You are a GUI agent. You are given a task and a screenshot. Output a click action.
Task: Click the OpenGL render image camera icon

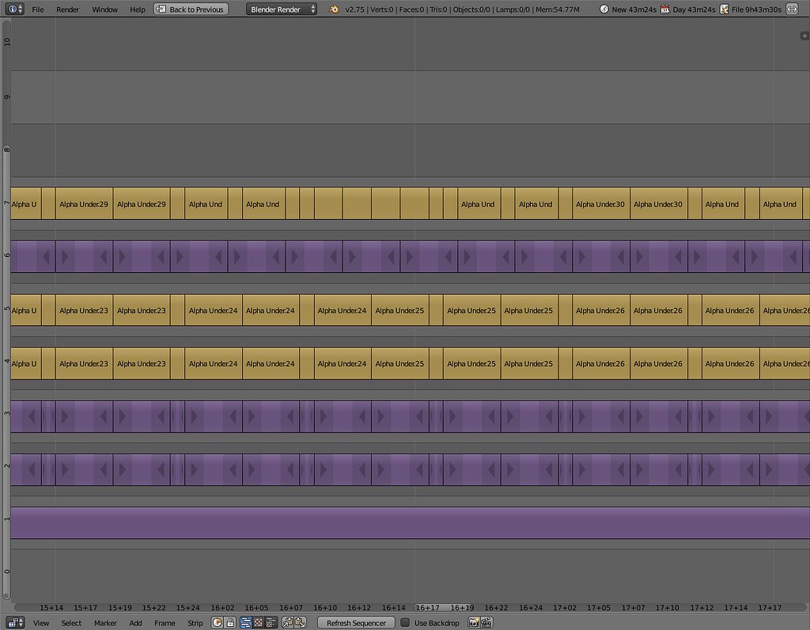[x=474, y=623]
